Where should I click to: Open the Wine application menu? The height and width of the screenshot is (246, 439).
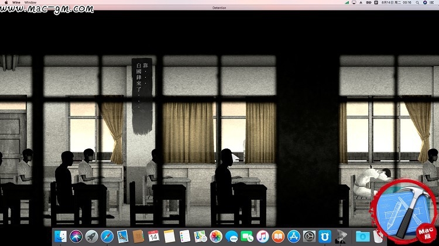pyautogui.click(x=16, y=2)
